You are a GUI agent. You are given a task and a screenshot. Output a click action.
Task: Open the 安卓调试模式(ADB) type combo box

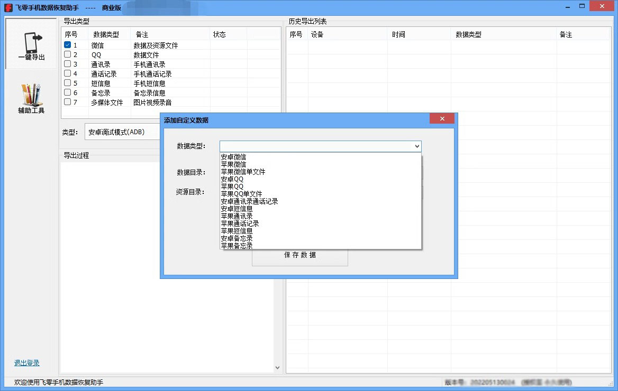(x=122, y=132)
